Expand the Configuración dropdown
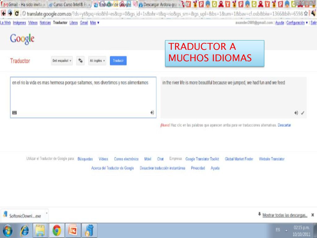Viewport: 317px width, 238px height. pyautogui.click(x=297, y=23)
